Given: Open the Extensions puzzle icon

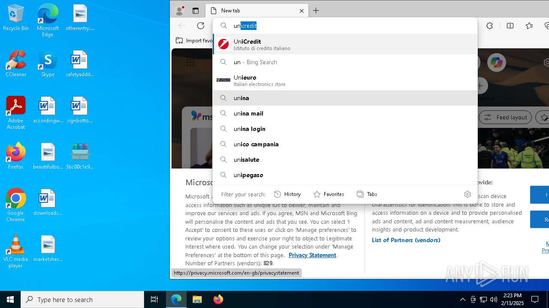Looking at the screenshot, I should point(489,26).
